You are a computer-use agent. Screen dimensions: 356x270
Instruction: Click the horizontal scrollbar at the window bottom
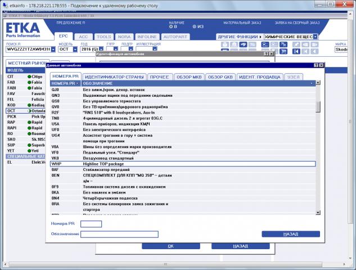166,264
